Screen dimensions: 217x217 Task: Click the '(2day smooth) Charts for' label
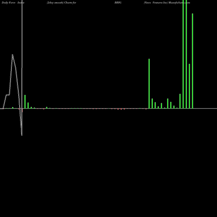[x=61, y=3]
